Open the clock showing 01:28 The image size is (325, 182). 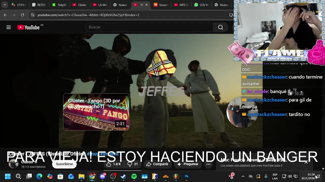pos(308,176)
